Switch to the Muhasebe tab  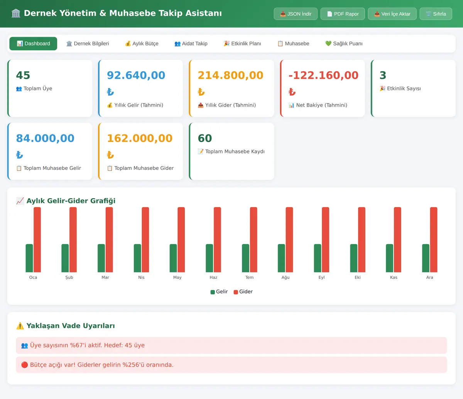tap(293, 44)
